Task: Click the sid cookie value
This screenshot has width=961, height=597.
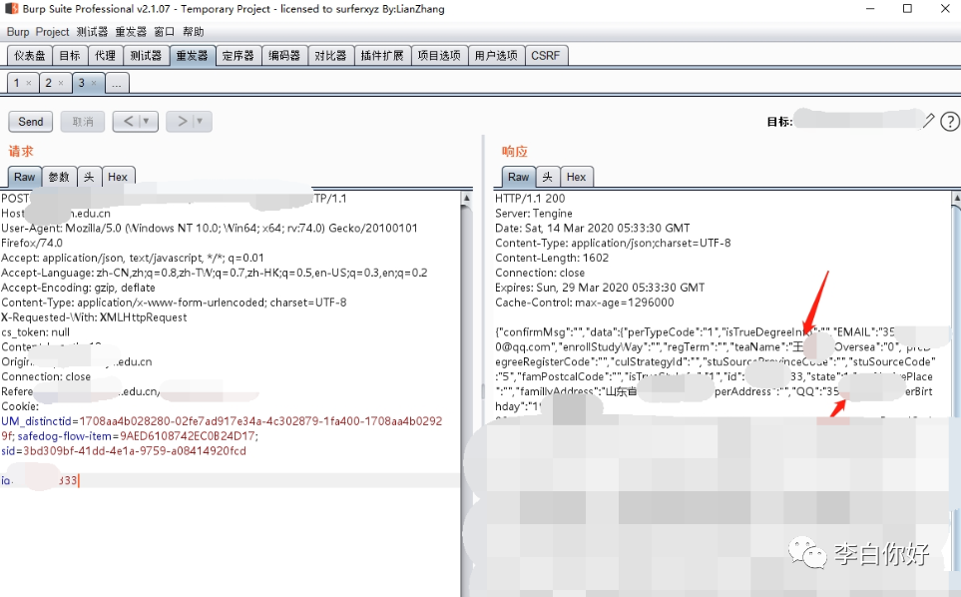Action: pos(135,451)
